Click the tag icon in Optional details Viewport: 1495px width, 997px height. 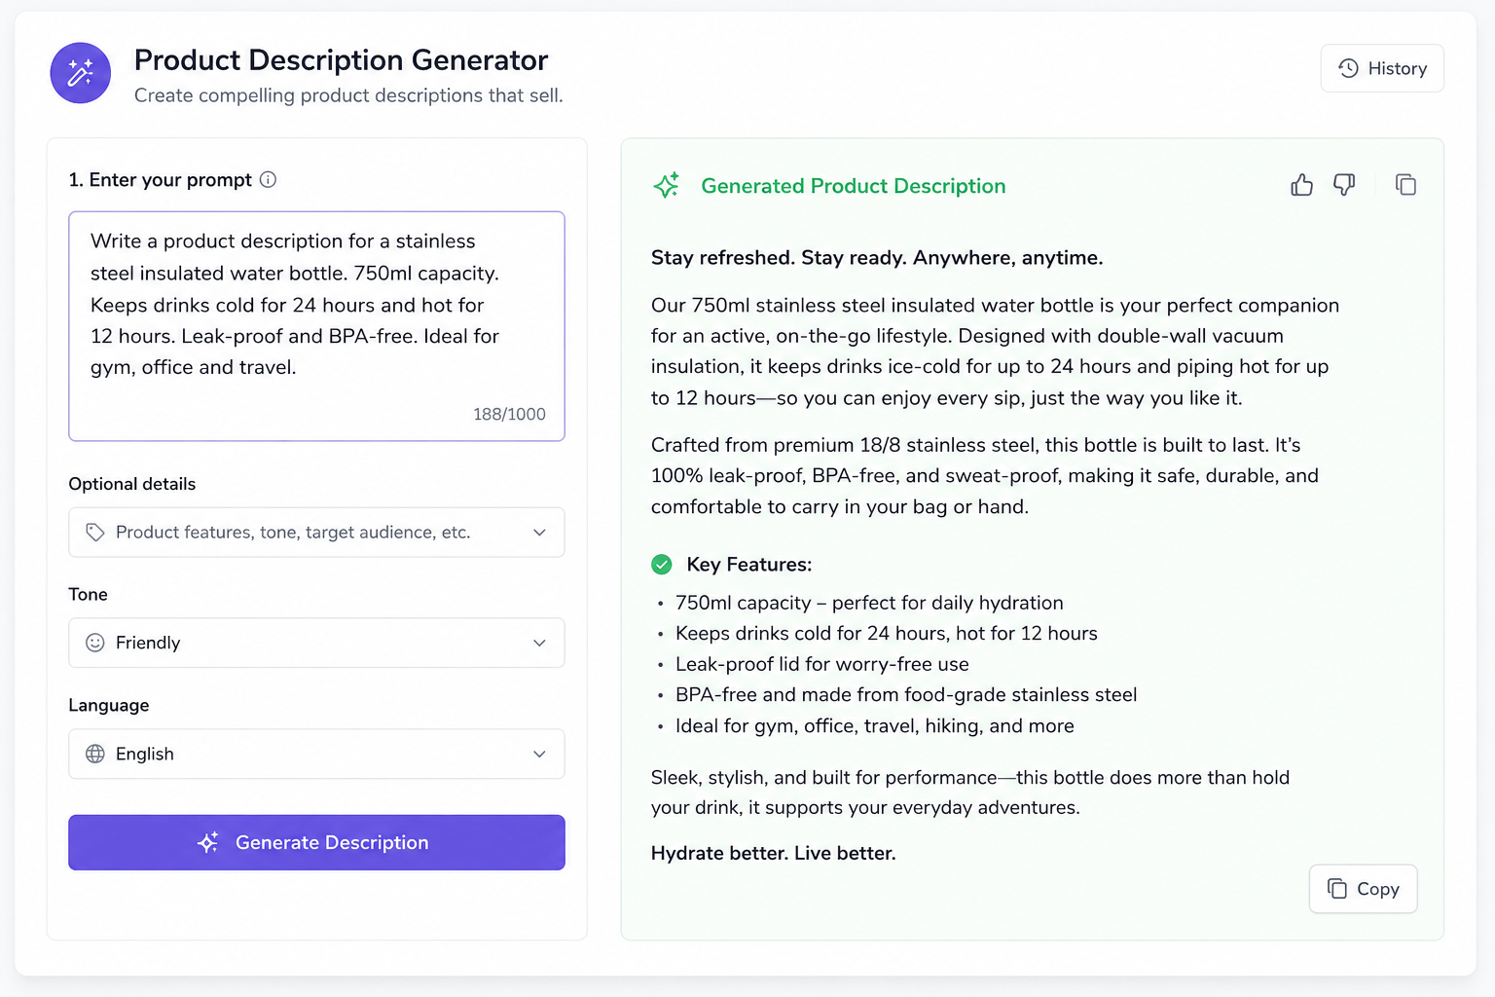(x=95, y=533)
